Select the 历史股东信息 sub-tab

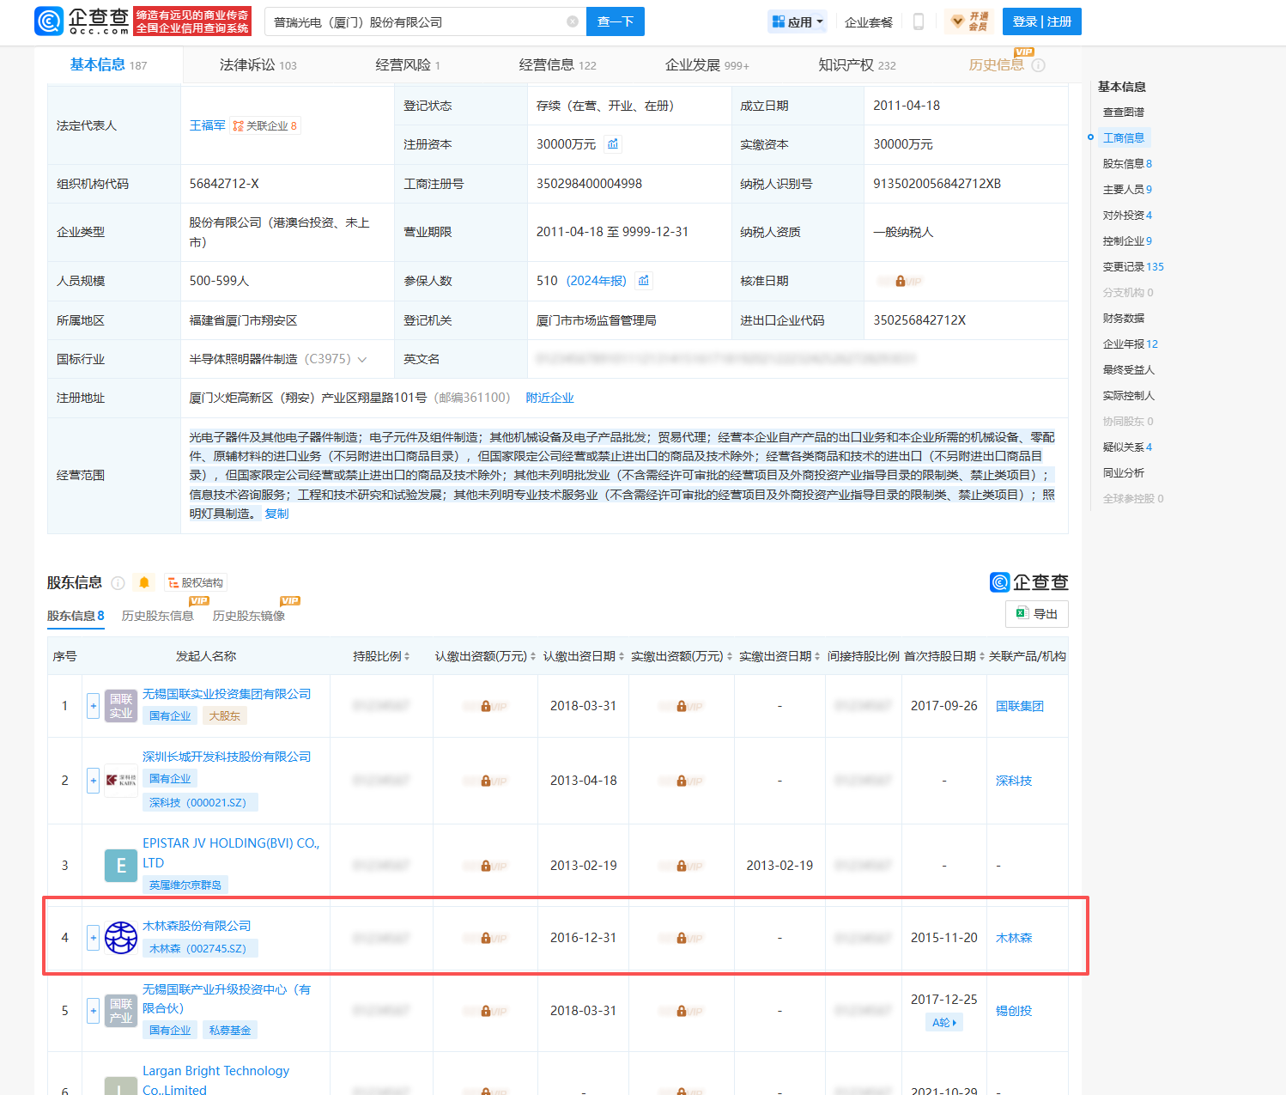(158, 616)
